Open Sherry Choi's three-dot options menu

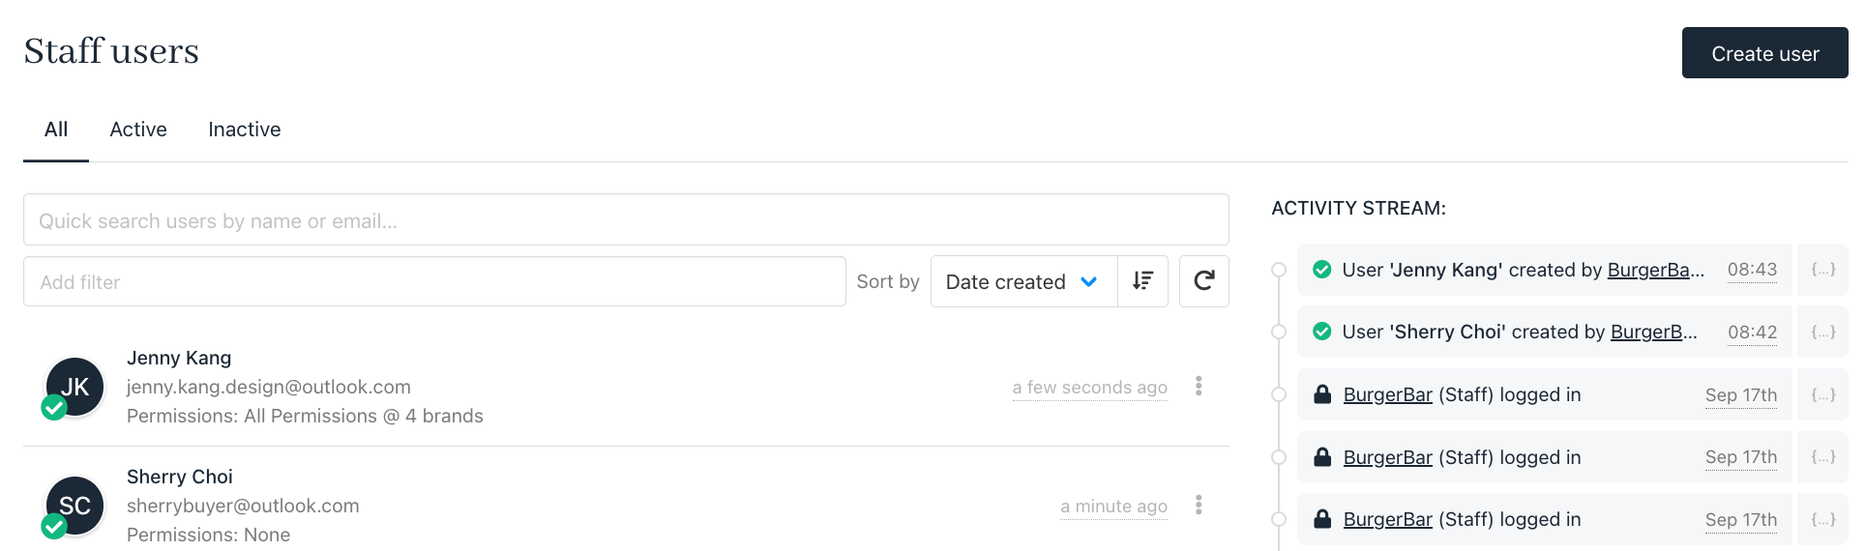[x=1199, y=506]
